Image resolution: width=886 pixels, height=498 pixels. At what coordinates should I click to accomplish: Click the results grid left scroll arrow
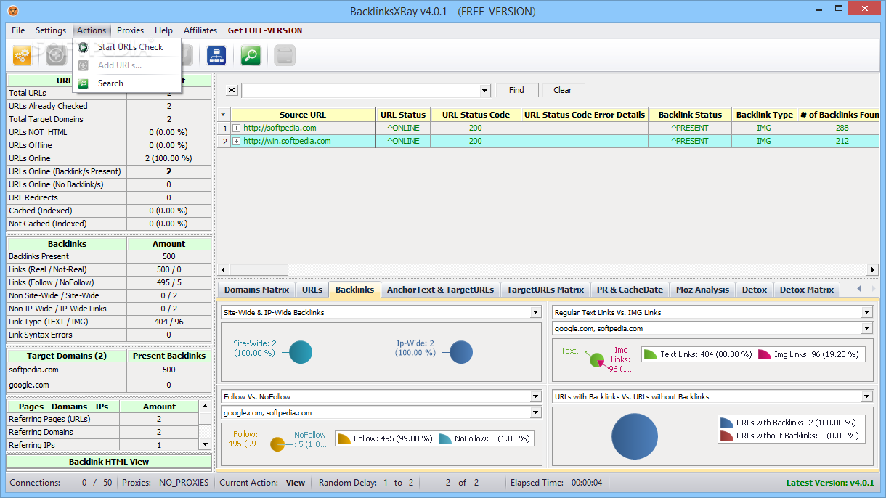click(x=224, y=269)
